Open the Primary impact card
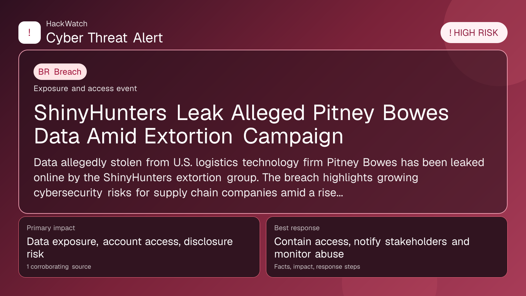This screenshot has width=526, height=296. pyautogui.click(x=139, y=247)
